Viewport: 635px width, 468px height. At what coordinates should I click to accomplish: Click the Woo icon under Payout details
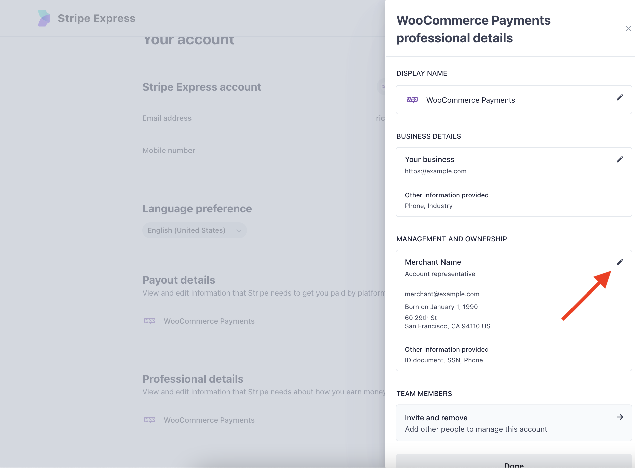(x=150, y=321)
